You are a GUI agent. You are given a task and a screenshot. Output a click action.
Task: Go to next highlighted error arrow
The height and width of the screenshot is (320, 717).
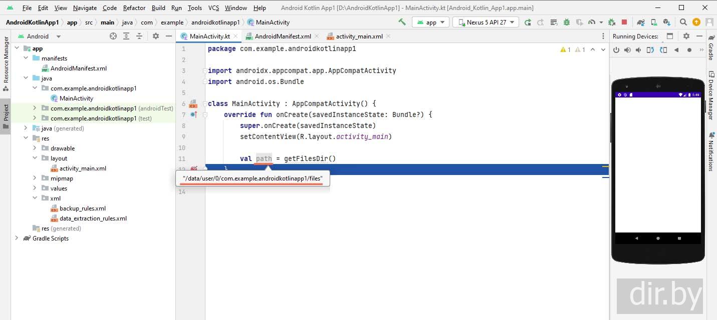click(603, 49)
